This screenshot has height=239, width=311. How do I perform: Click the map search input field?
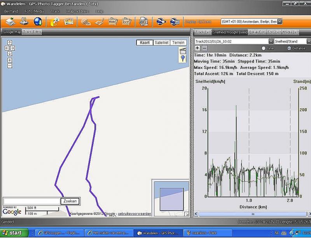click(32, 201)
